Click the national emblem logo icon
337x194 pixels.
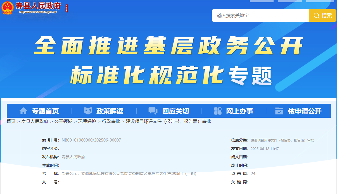tap(8, 8)
